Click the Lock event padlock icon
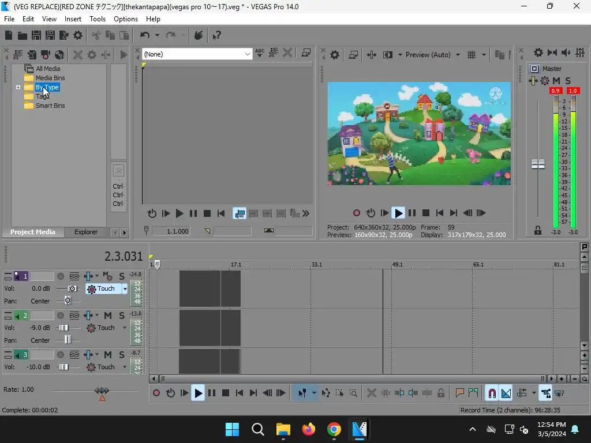This screenshot has width=591, height=443. coord(440,393)
